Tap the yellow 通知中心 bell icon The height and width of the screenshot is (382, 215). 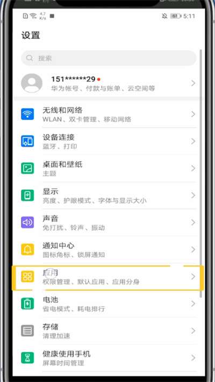coord(27,249)
